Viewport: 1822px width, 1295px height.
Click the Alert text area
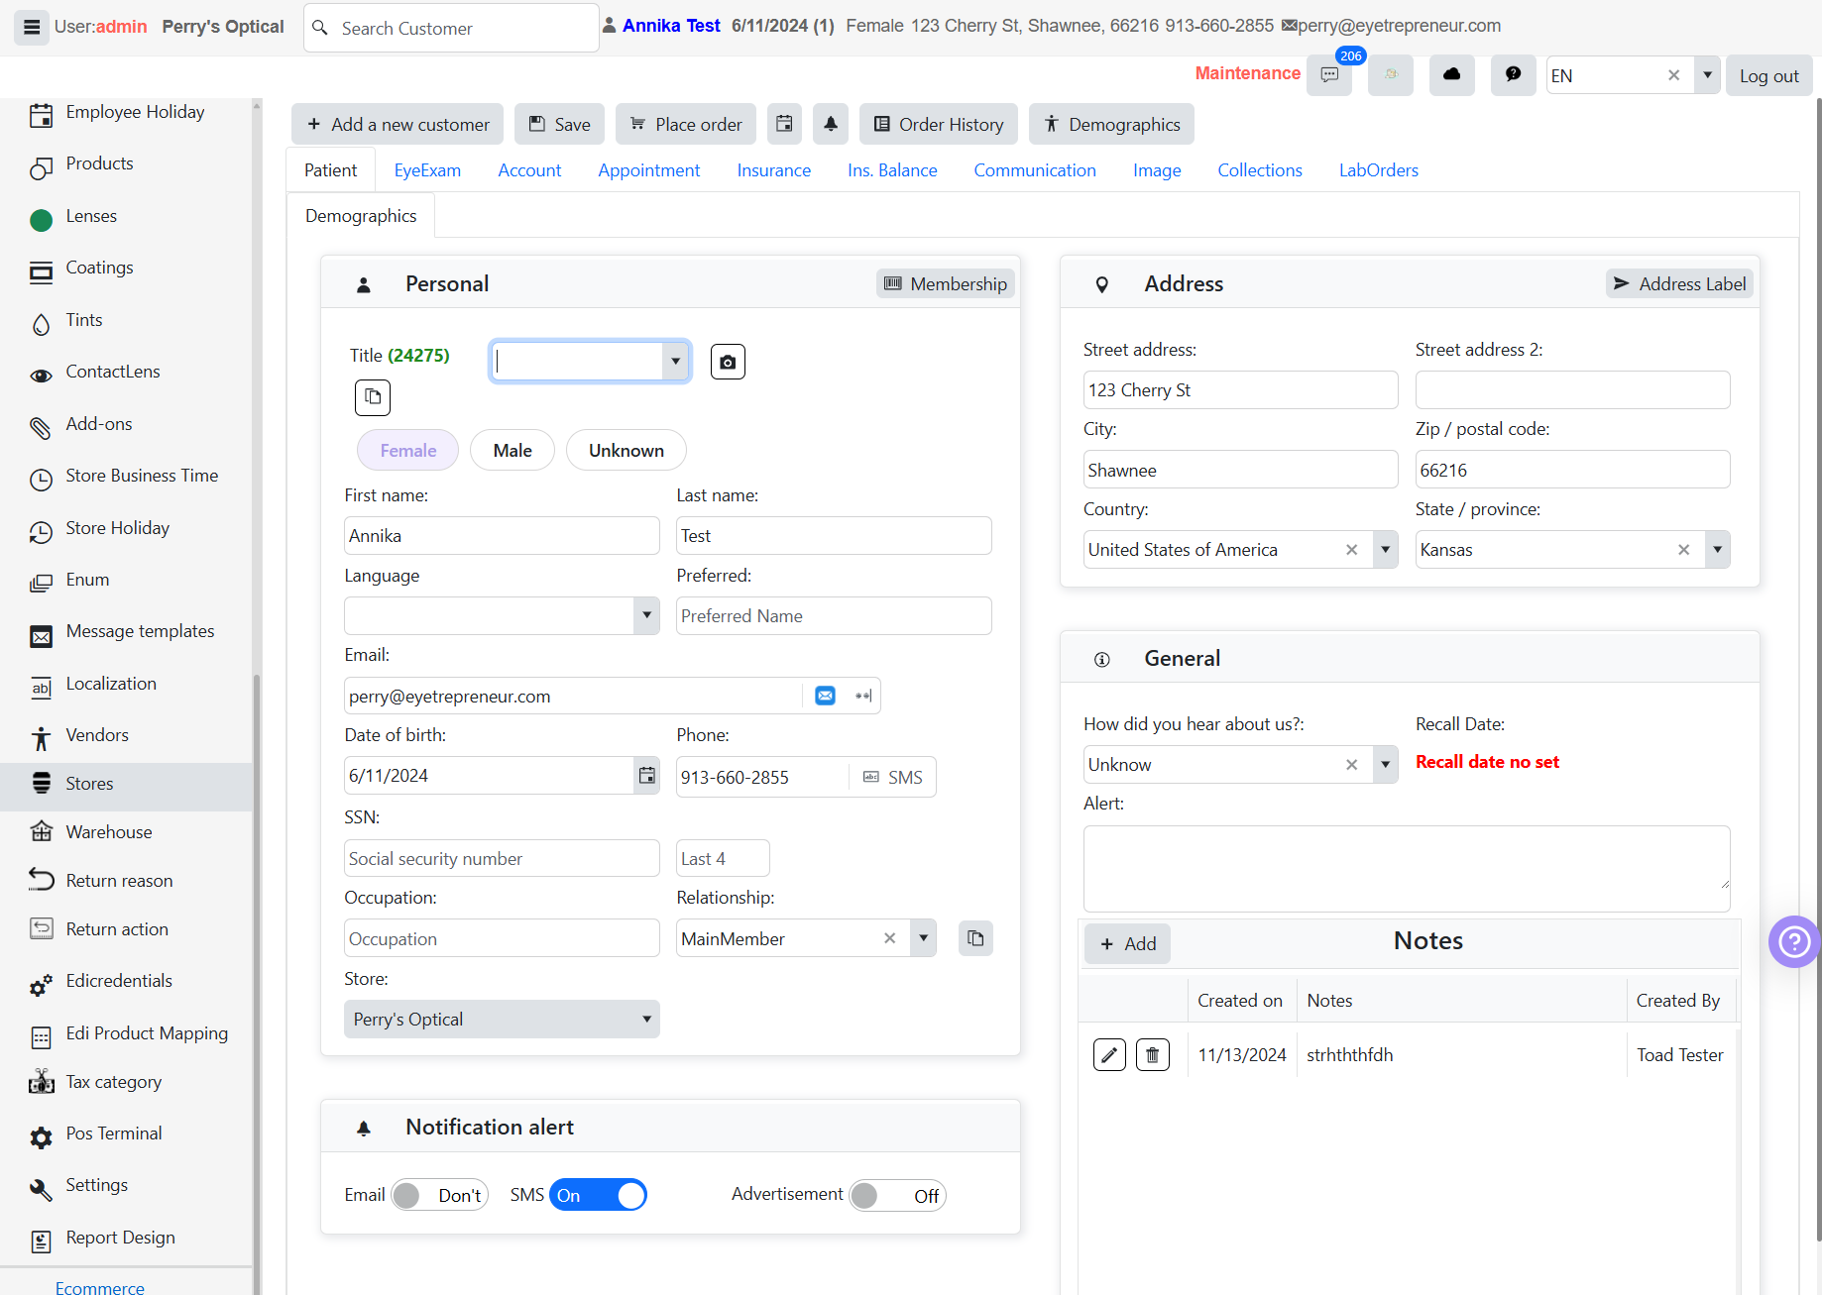(1407, 869)
